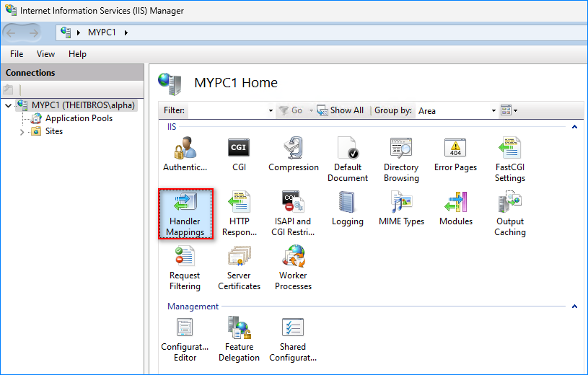Open HTTP Response Headers feature

click(x=240, y=213)
